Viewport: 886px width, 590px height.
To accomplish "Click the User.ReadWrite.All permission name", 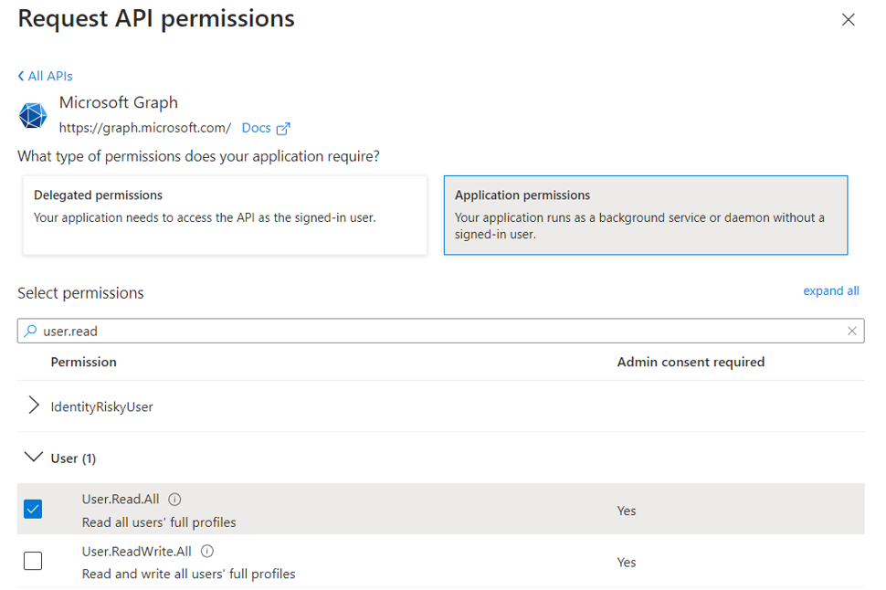I will click(x=137, y=551).
